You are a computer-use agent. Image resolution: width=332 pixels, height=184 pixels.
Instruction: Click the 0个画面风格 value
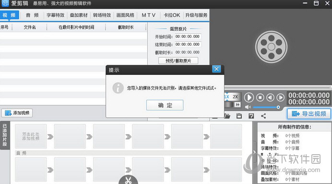(x=296, y=173)
